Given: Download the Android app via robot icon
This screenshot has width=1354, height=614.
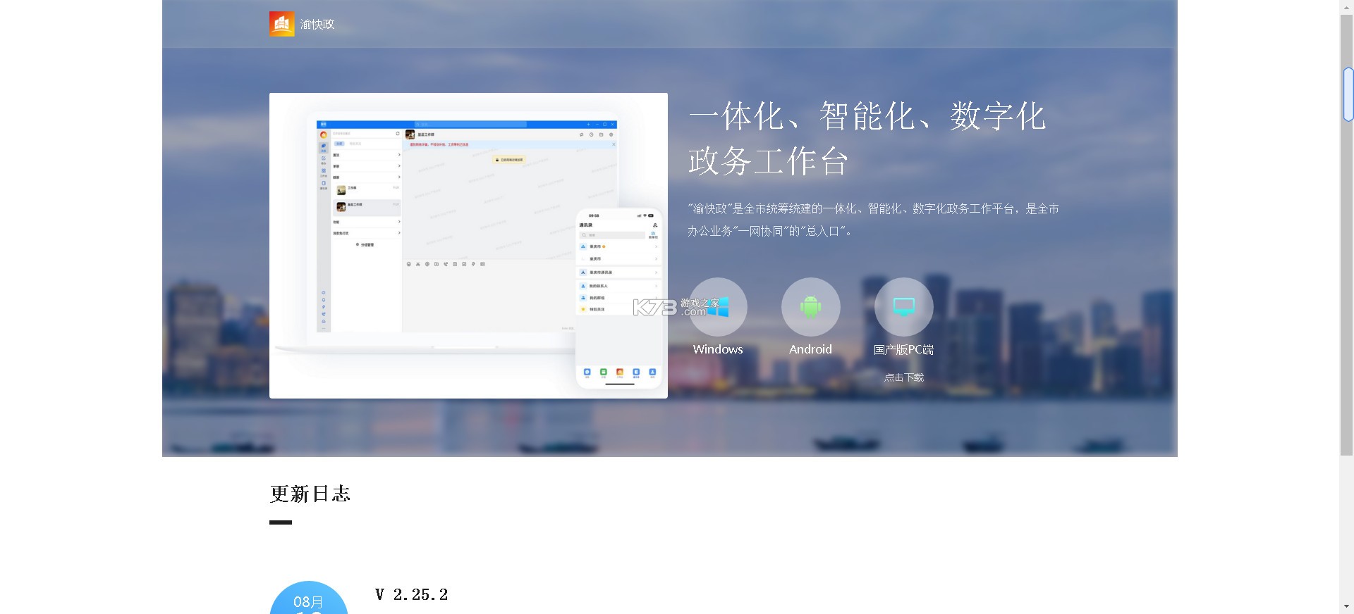Looking at the screenshot, I should tap(811, 307).
